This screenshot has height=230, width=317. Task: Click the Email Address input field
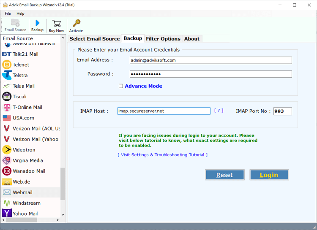(x=210, y=60)
